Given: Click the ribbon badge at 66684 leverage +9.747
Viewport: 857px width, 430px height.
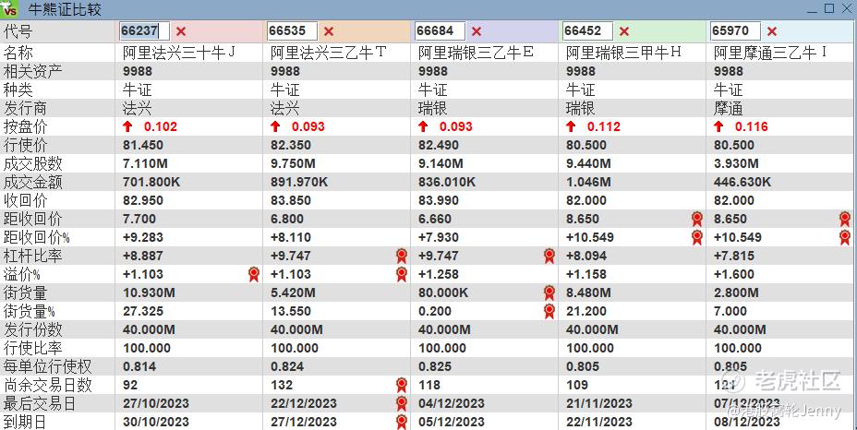Looking at the screenshot, I should tap(549, 256).
